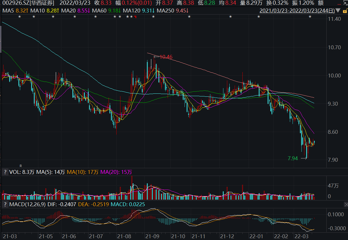
Task: Jump to the 21-09 time axis marker
Action: point(152,236)
